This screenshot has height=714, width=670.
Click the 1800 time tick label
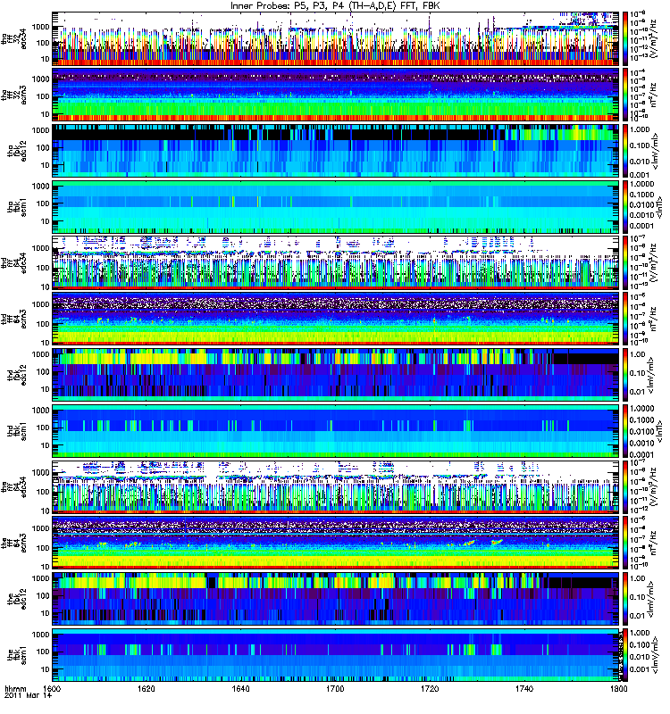pyautogui.click(x=618, y=688)
